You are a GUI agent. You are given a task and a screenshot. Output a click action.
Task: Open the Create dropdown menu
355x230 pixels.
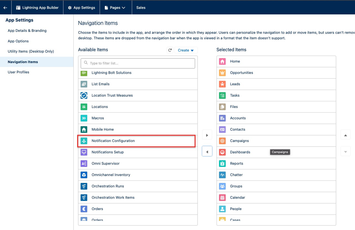(x=186, y=50)
